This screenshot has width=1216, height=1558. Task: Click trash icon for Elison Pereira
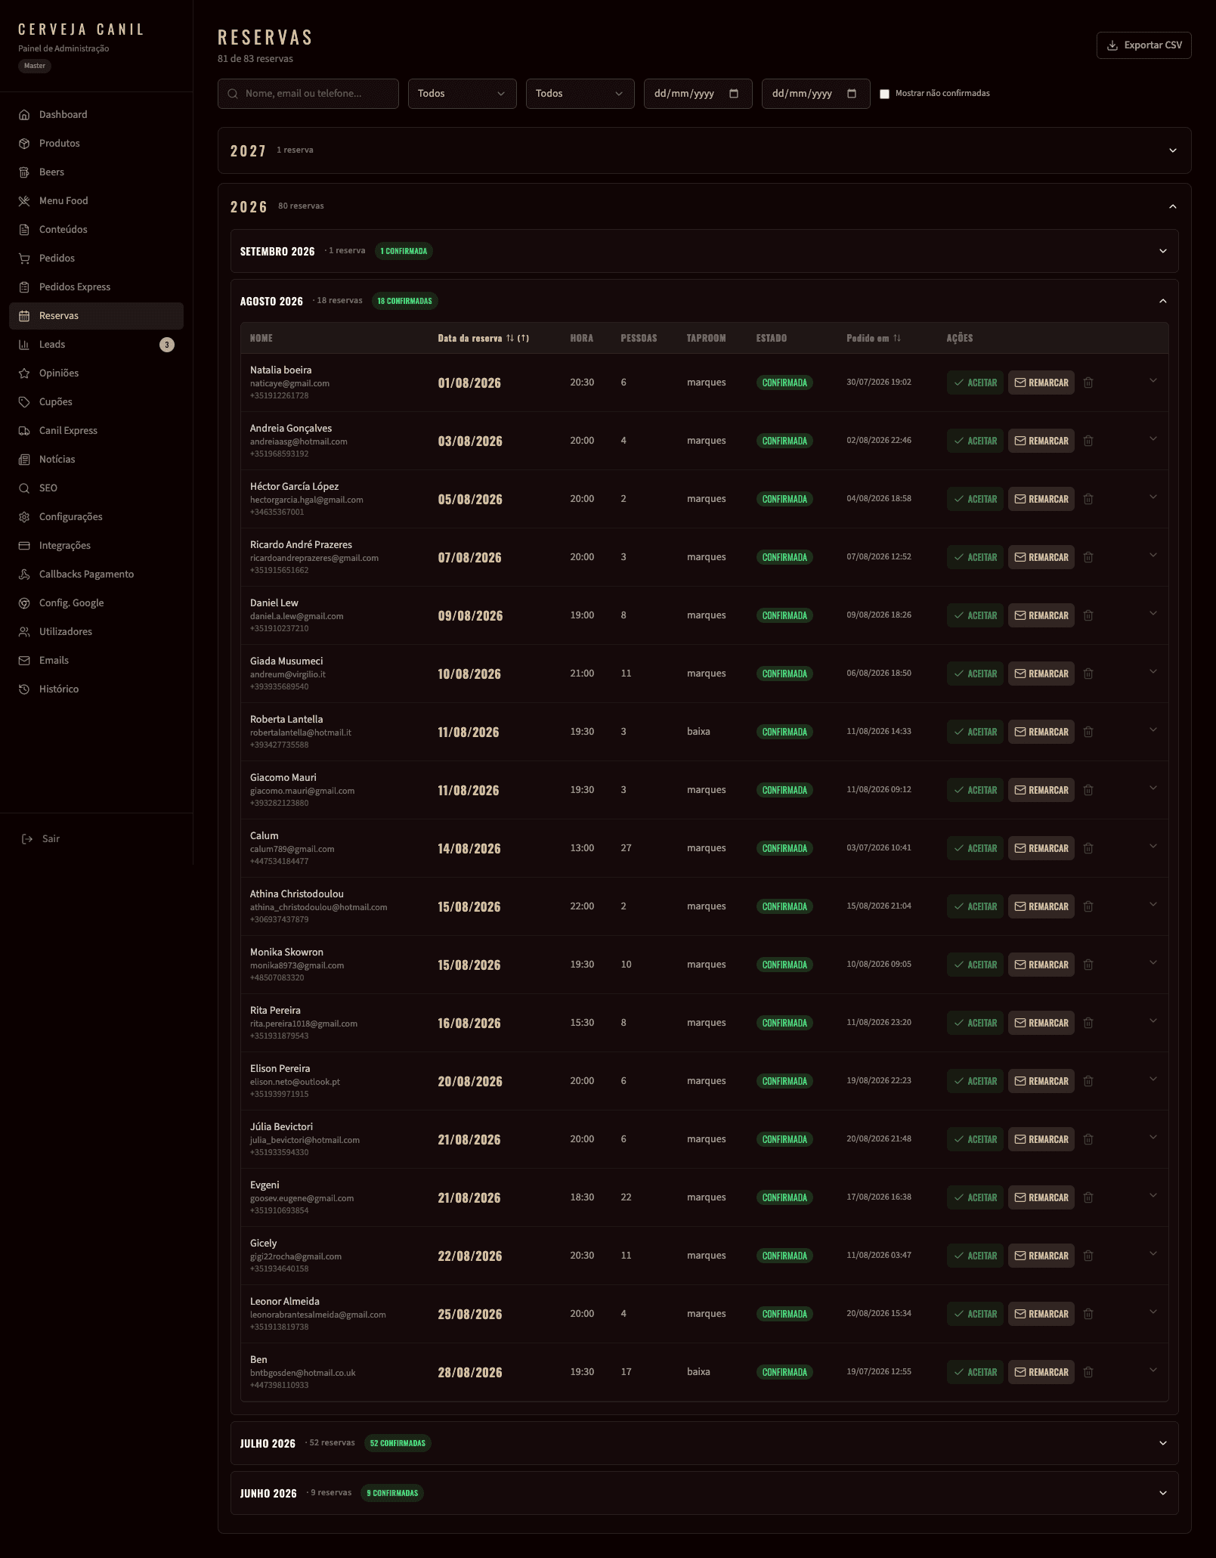pyautogui.click(x=1088, y=1081)
